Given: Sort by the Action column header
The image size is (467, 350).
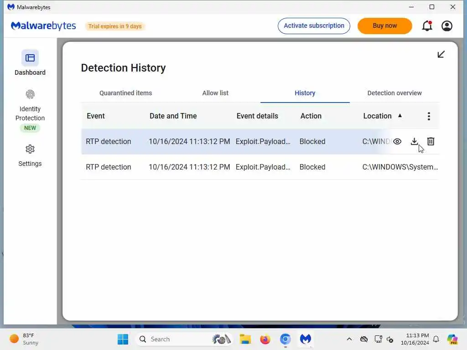Looking at the screenshot, I should 311,116.
